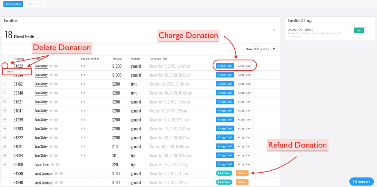The height and width of the screenshot is (187, 377).
Task: Sort by the Donation Time column header
Action: tap(159, 59)
